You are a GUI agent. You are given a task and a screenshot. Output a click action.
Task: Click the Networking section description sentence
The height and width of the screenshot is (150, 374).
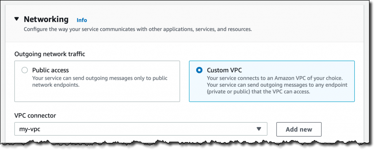(137, 29)
